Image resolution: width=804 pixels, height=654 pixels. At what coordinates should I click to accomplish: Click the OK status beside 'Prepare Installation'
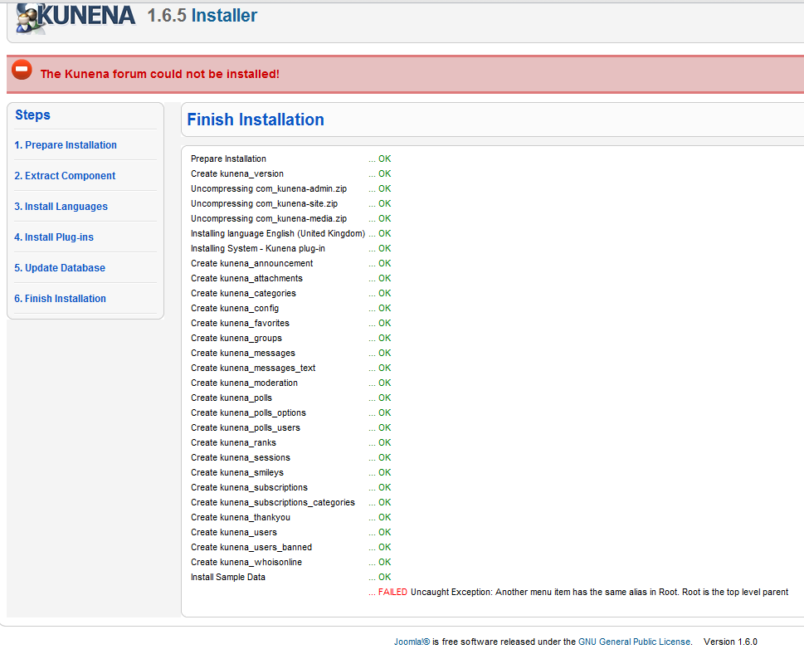(x=384, y=159)
